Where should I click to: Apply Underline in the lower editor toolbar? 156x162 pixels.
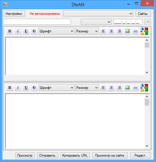[26, 88]
